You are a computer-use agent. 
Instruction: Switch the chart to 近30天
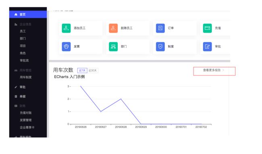coord(93,71)
